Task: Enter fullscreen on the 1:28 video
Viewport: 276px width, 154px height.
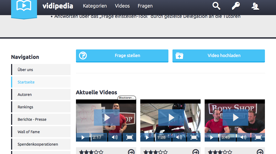Action: click(x=194, y=138)
